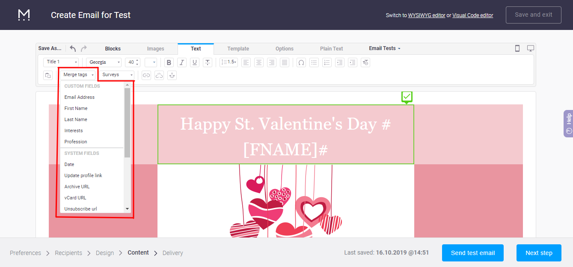Click the strikethrough icon
Screen dimensions: 573x267
pos(208,62)
